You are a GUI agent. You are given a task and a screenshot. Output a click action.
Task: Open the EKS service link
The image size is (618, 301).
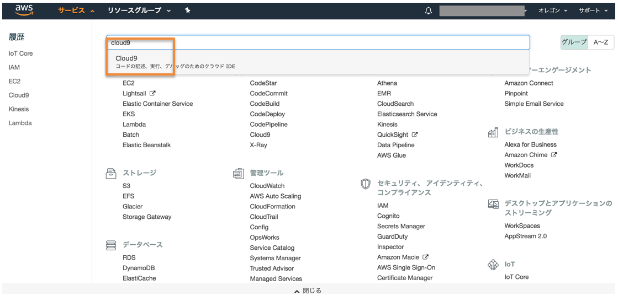point(129,114)
